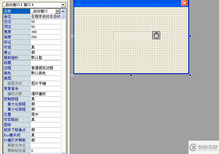Open the 底图方式 value 图片平铺
219x154 pixels.
[x=45, y=84]
